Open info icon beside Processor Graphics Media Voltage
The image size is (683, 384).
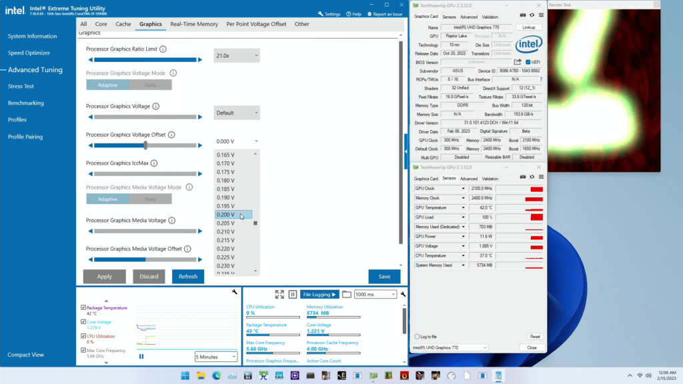tap(172, 220)
